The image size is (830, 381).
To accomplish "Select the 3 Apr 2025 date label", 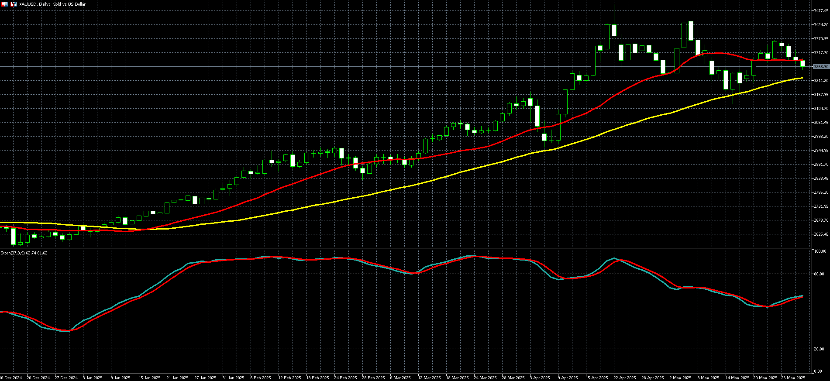I will click(540, 378).
